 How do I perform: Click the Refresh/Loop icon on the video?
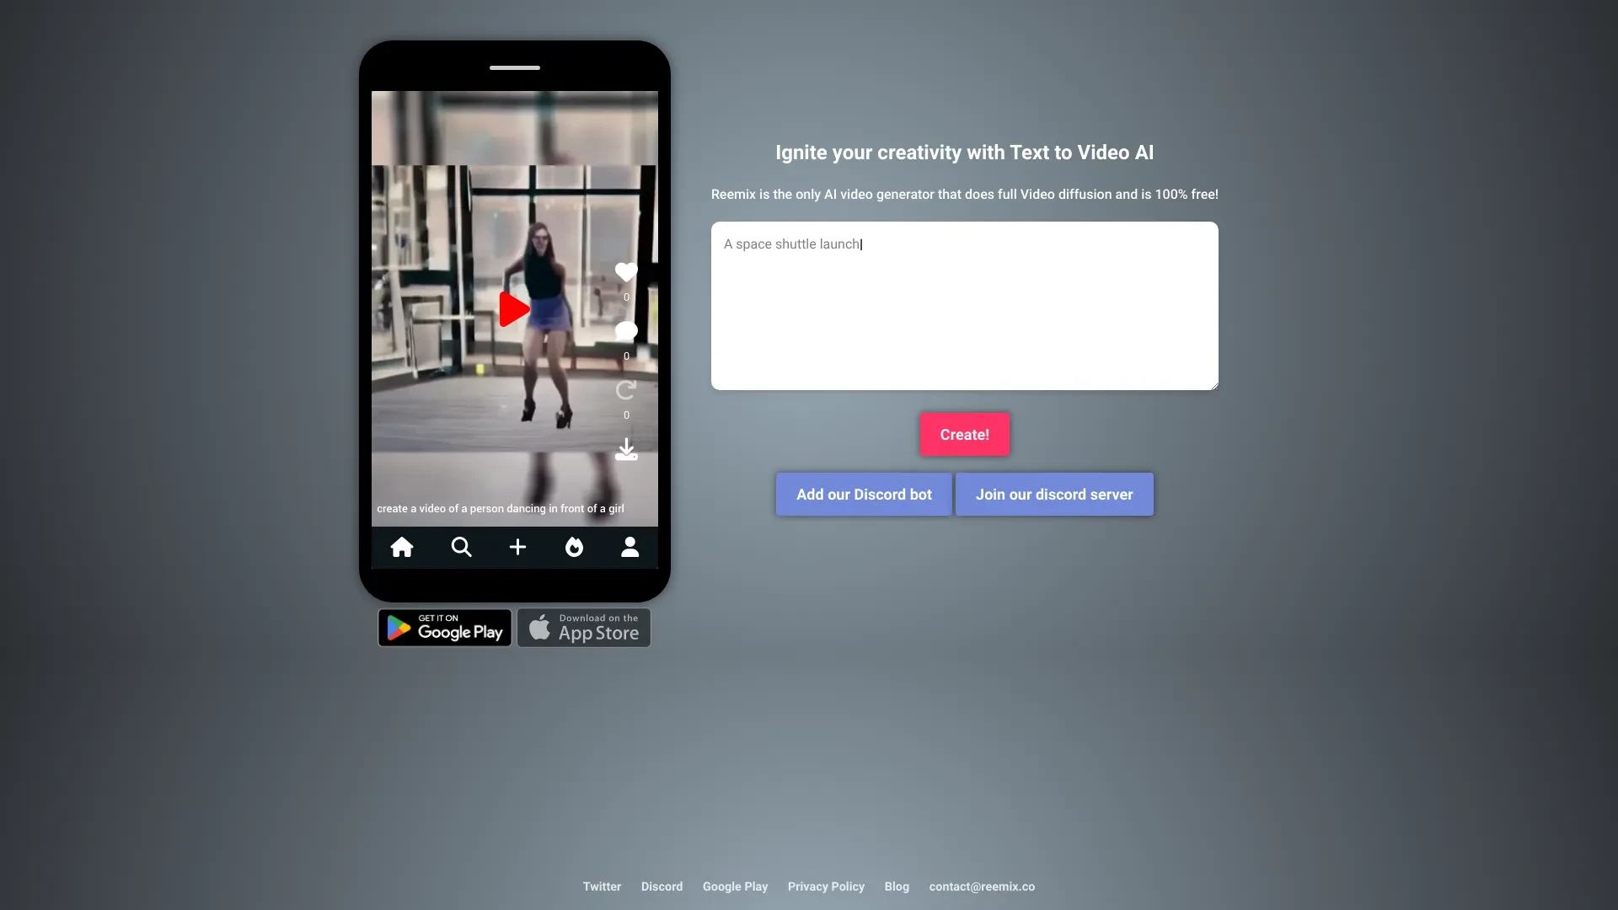[x=625, y=390]
